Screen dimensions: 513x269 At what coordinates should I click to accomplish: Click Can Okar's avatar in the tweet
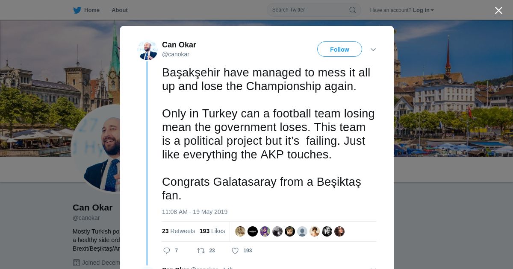tap(147, 50)
